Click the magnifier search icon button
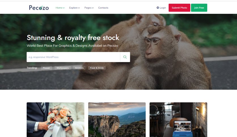This screenshot has width=237, height=137. coord(125,57)
